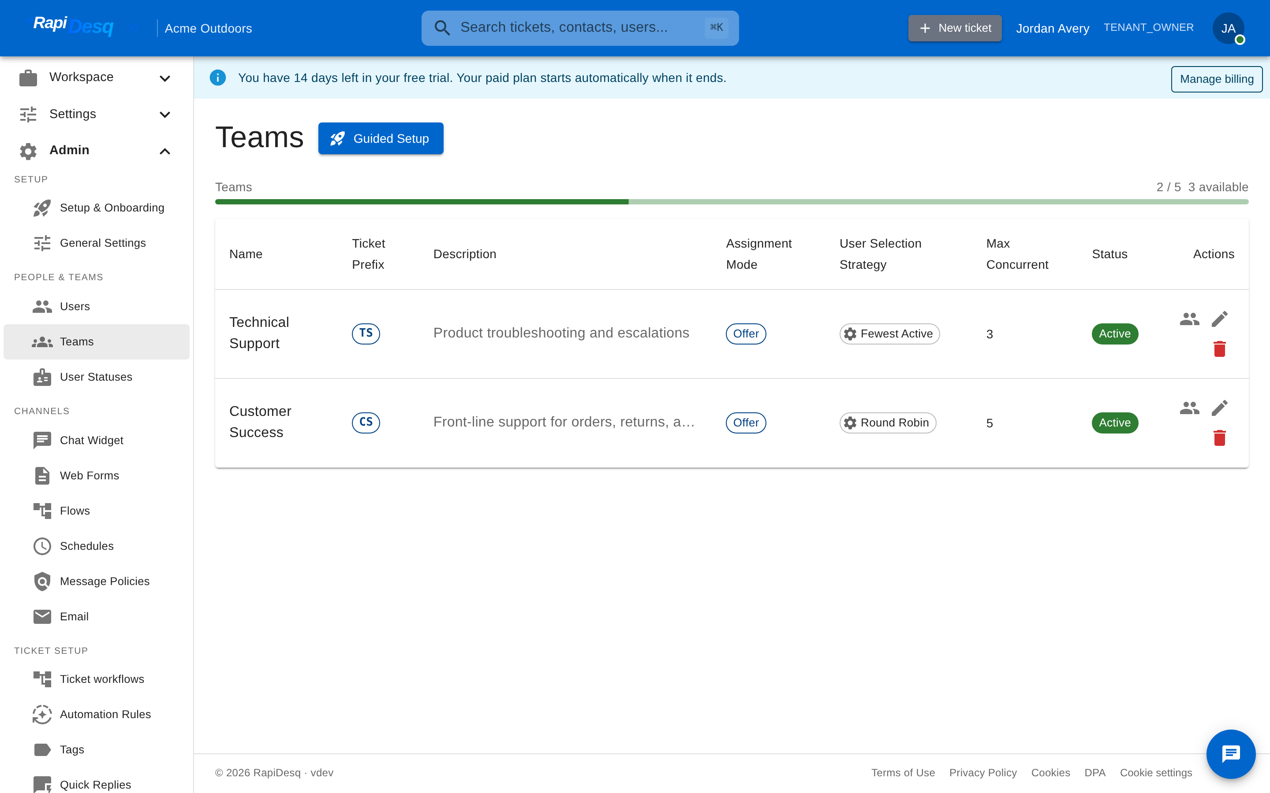Open Chat Widget settings
Image resolution: width=1270 pixels, height=793 pixels.
tap(97, 441)
